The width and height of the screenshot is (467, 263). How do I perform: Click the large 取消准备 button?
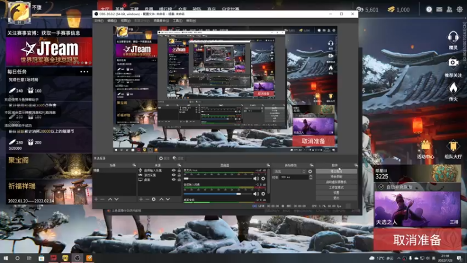[x=417, y=240]
